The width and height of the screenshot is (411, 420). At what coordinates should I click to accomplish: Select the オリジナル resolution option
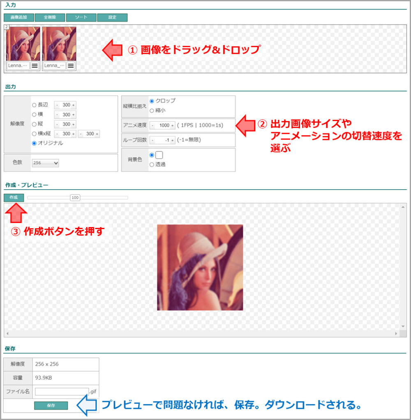(x=34, y=143)
